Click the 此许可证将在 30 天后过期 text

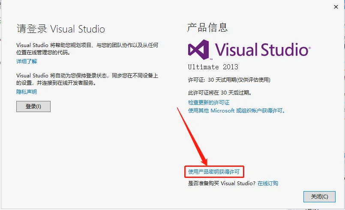[220, 93]
